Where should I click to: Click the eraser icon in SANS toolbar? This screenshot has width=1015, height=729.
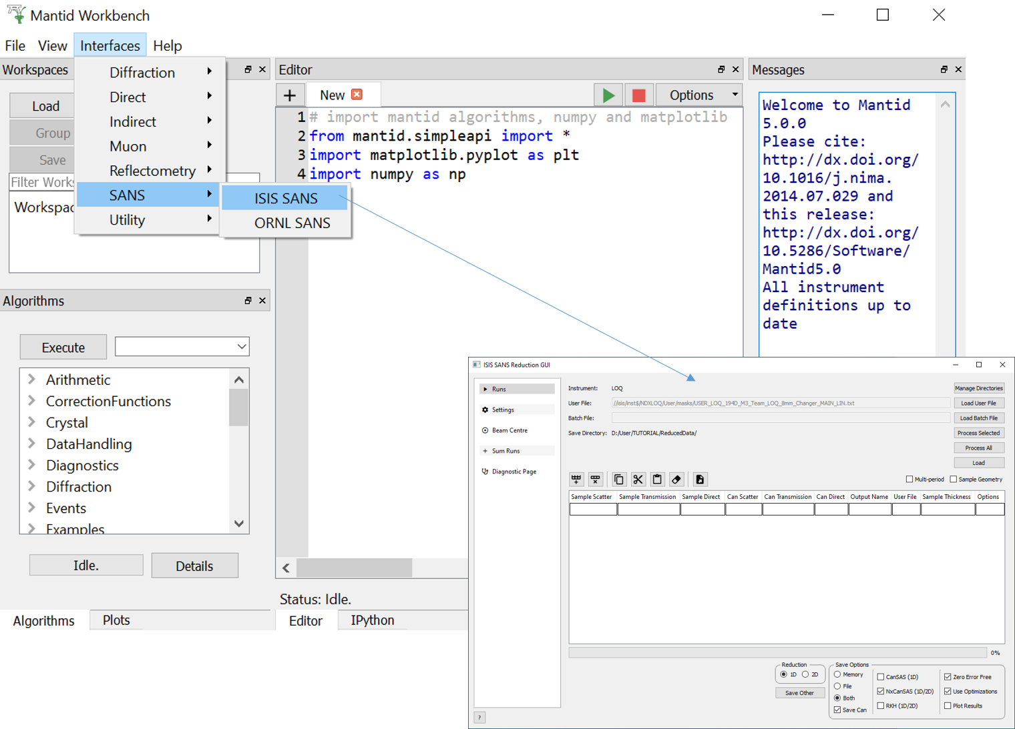coord(676,479)
